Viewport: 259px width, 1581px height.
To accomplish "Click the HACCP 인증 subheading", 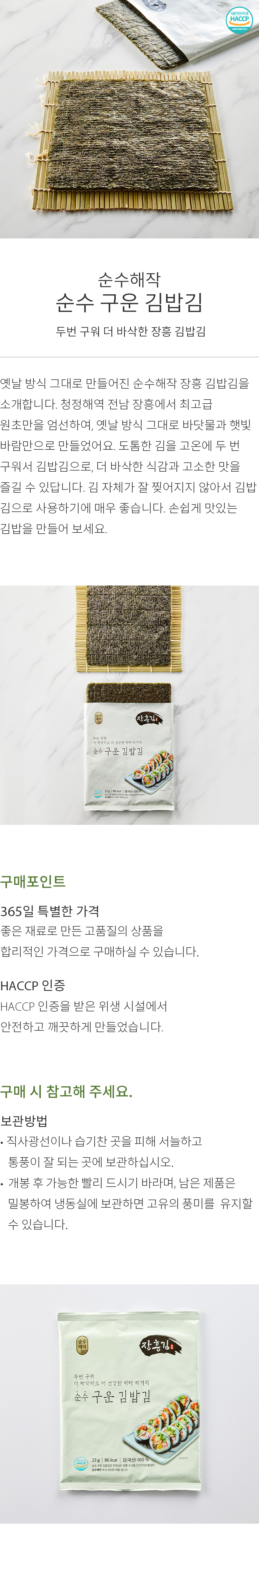I will click(33, 986).
